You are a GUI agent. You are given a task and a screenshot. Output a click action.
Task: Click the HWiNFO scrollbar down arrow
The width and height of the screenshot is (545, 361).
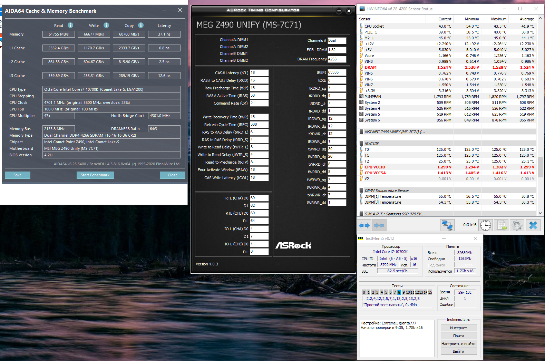(x=540, y=213)
